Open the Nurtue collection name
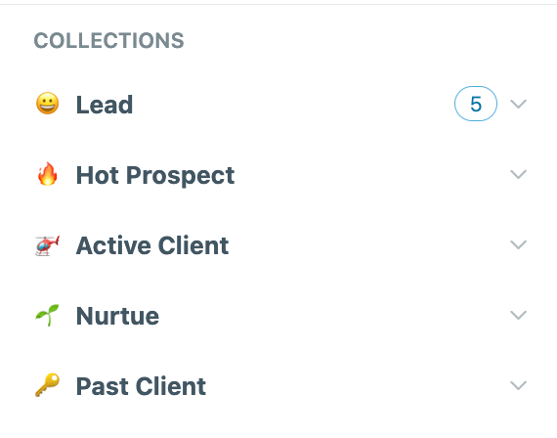Screen dimensions: 557x438 pos(117,316)
